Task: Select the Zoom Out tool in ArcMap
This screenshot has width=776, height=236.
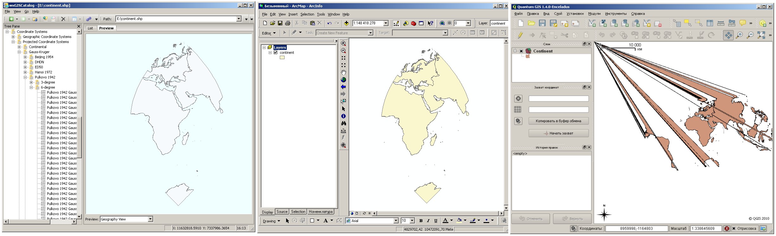Action: pos(343,51)
